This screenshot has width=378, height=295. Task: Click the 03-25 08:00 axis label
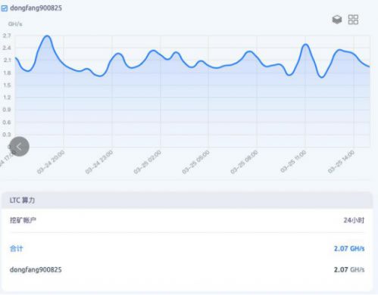[245, 162]
